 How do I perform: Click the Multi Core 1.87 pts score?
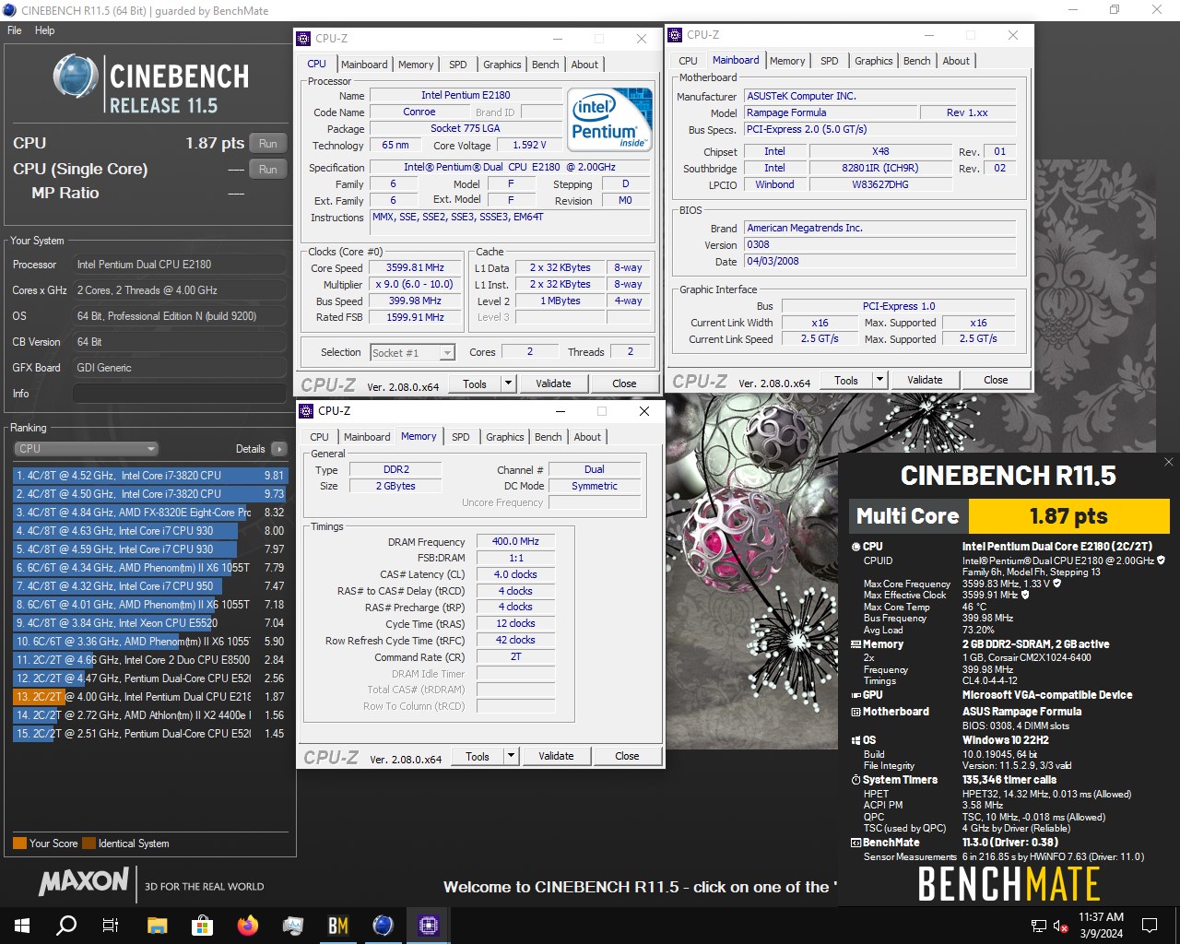pos(1068,516)
